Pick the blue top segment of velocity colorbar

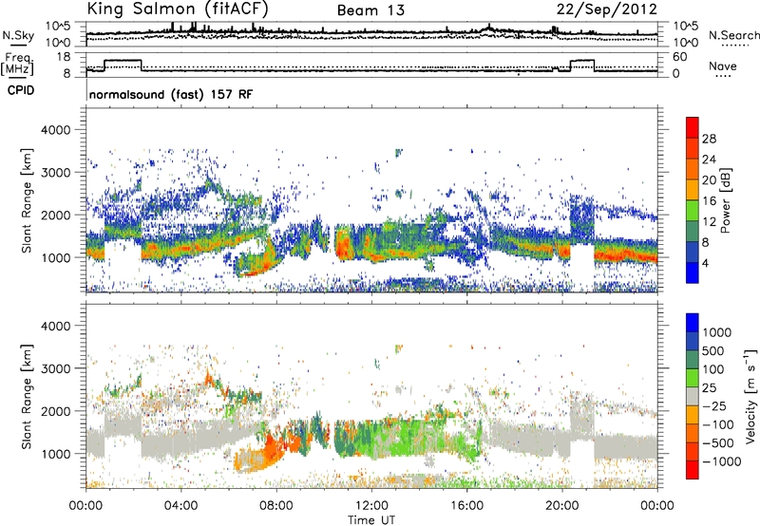click(x=693, y=323)
